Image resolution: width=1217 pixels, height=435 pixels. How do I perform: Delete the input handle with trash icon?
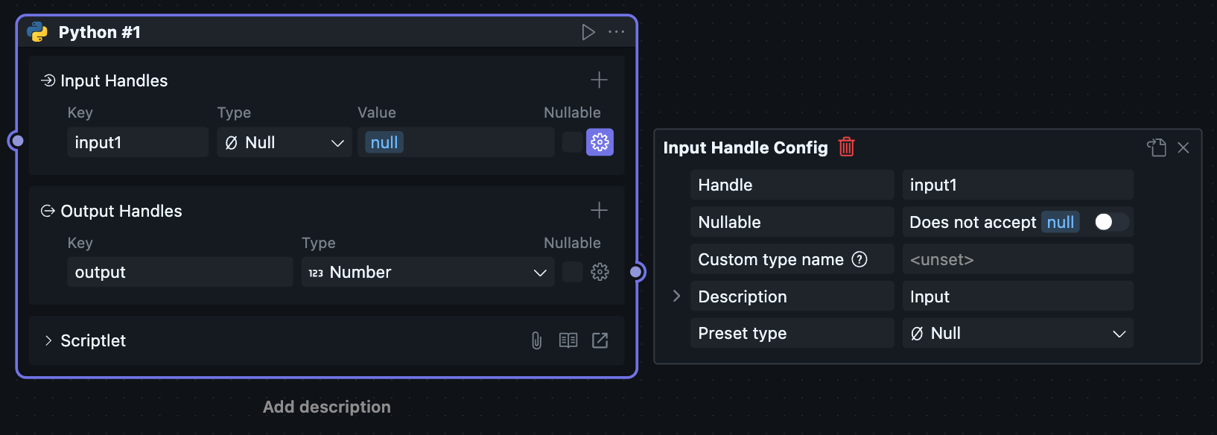click(847, 147)
